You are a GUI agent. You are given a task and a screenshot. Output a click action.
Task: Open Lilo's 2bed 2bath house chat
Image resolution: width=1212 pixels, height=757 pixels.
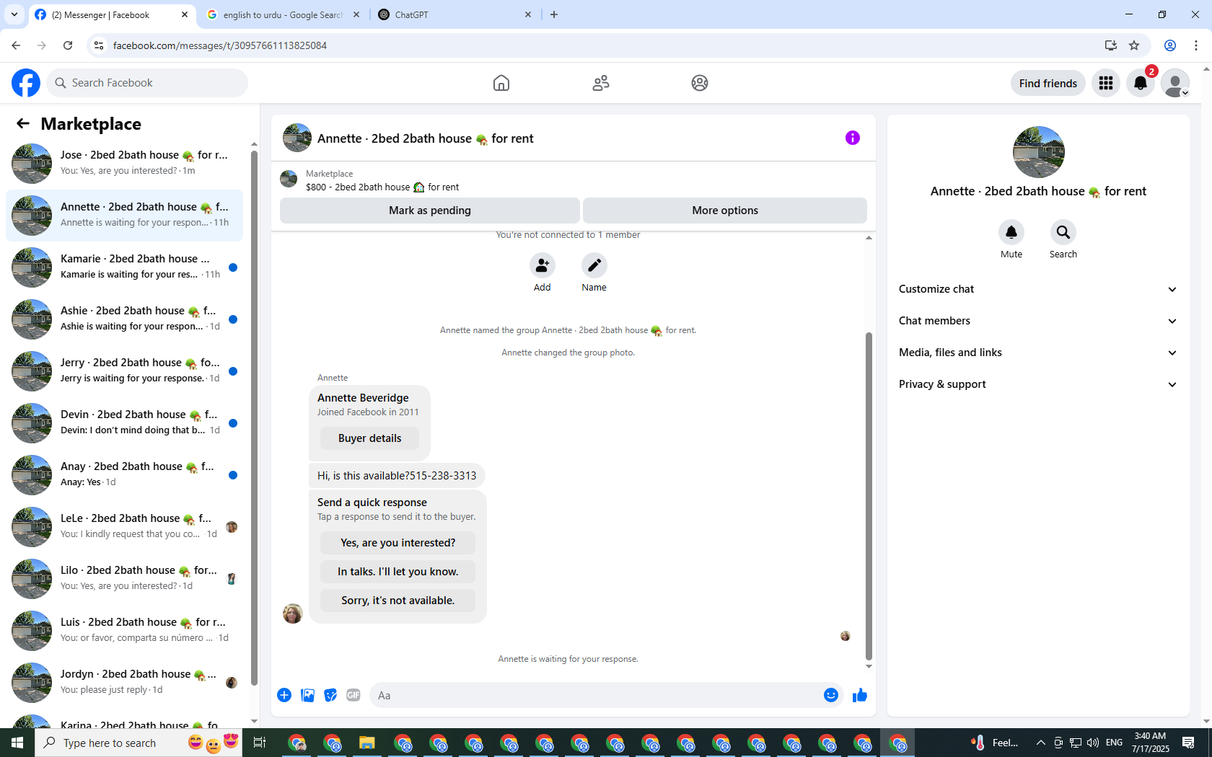click(124, 578)
